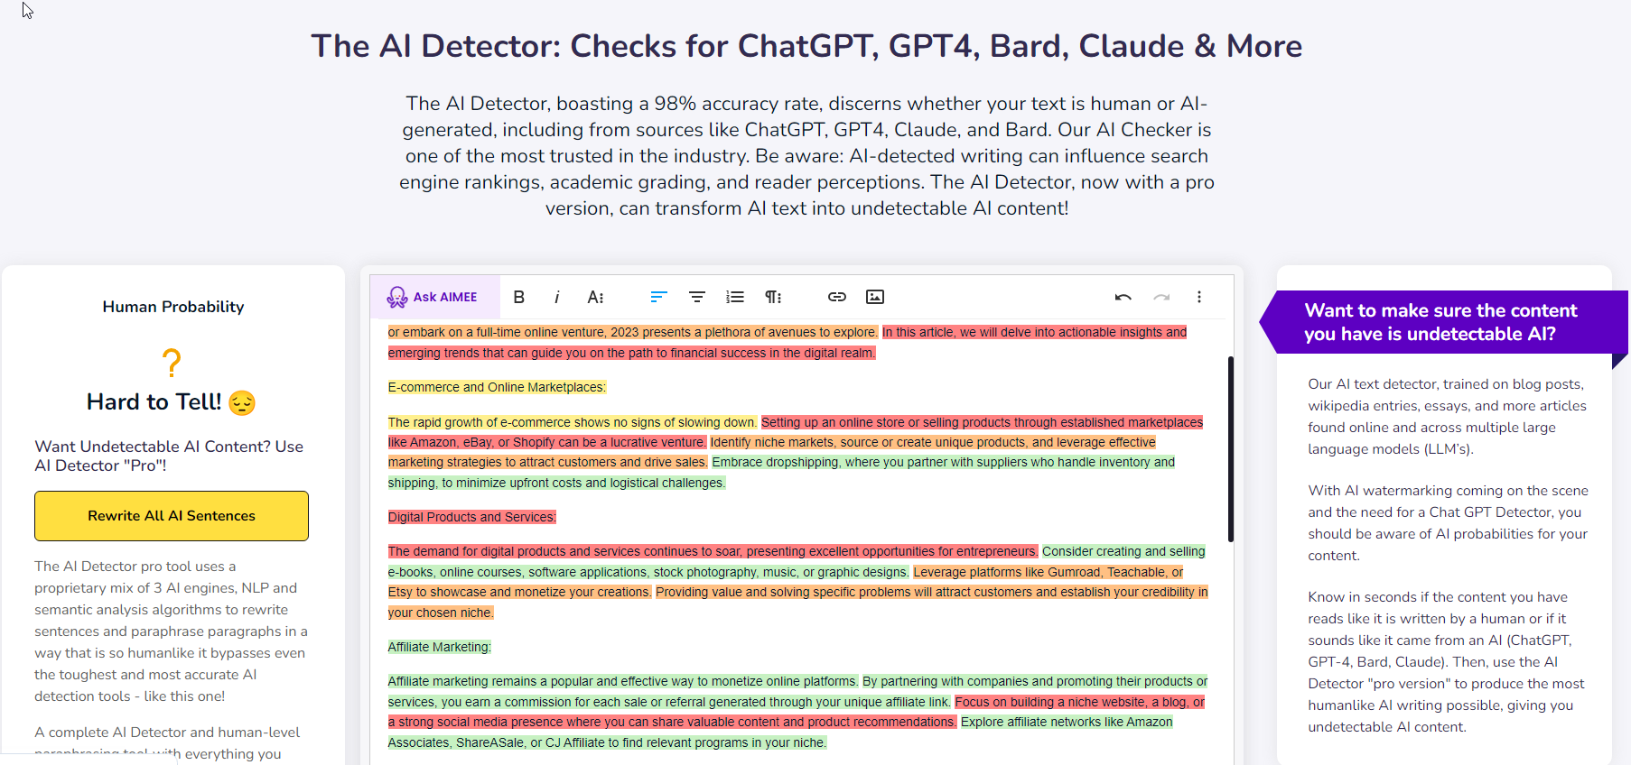
Task: Click sentence starting "The demand for digital products"
Action: point(713,551)
